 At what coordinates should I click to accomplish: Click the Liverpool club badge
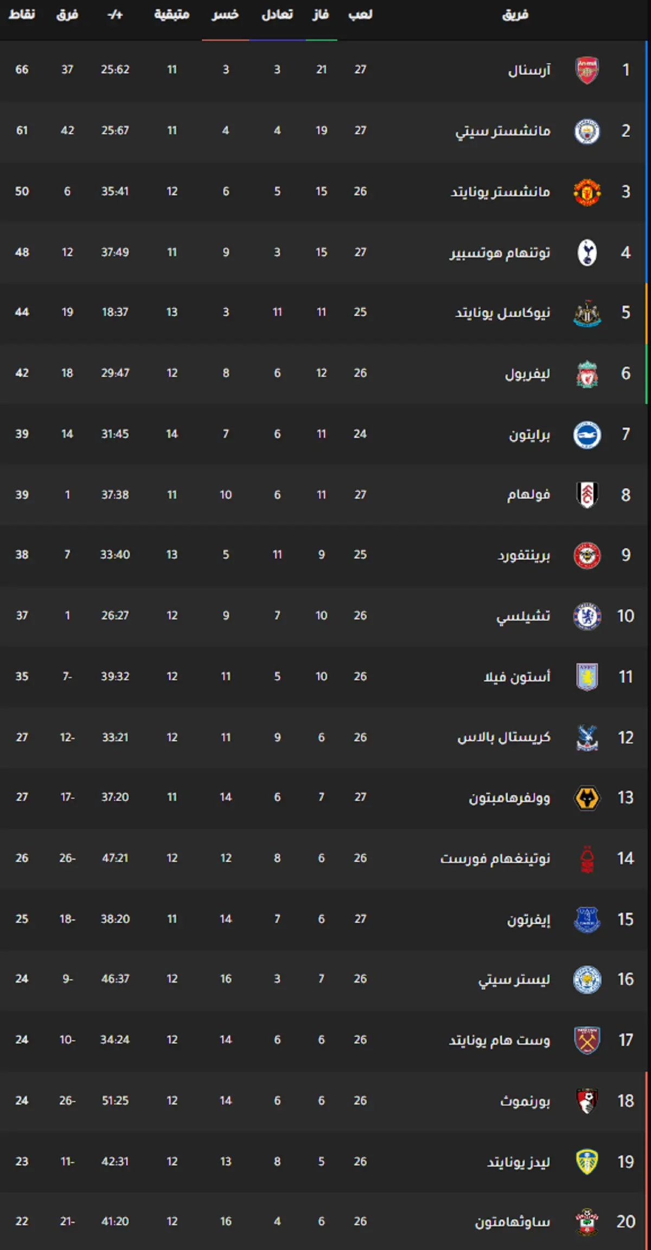point(587,374)
